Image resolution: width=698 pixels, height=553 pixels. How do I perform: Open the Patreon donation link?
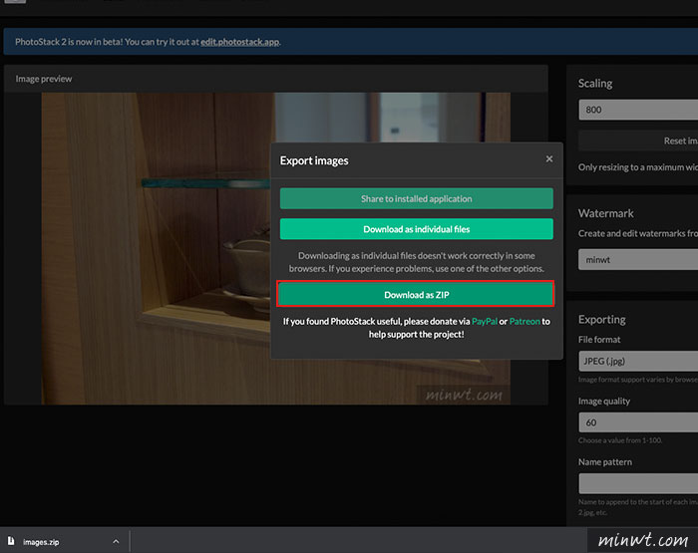tap(524, 321)
